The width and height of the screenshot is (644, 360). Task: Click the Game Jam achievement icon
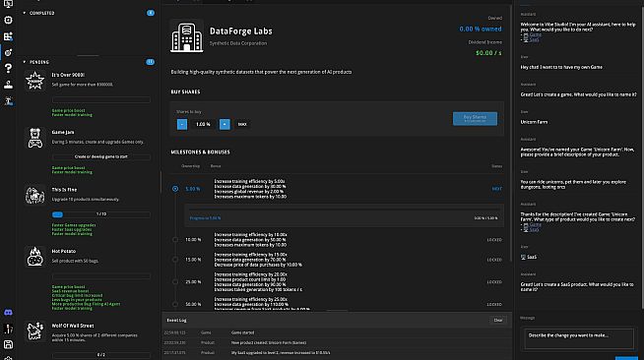[x=34, y=138]
